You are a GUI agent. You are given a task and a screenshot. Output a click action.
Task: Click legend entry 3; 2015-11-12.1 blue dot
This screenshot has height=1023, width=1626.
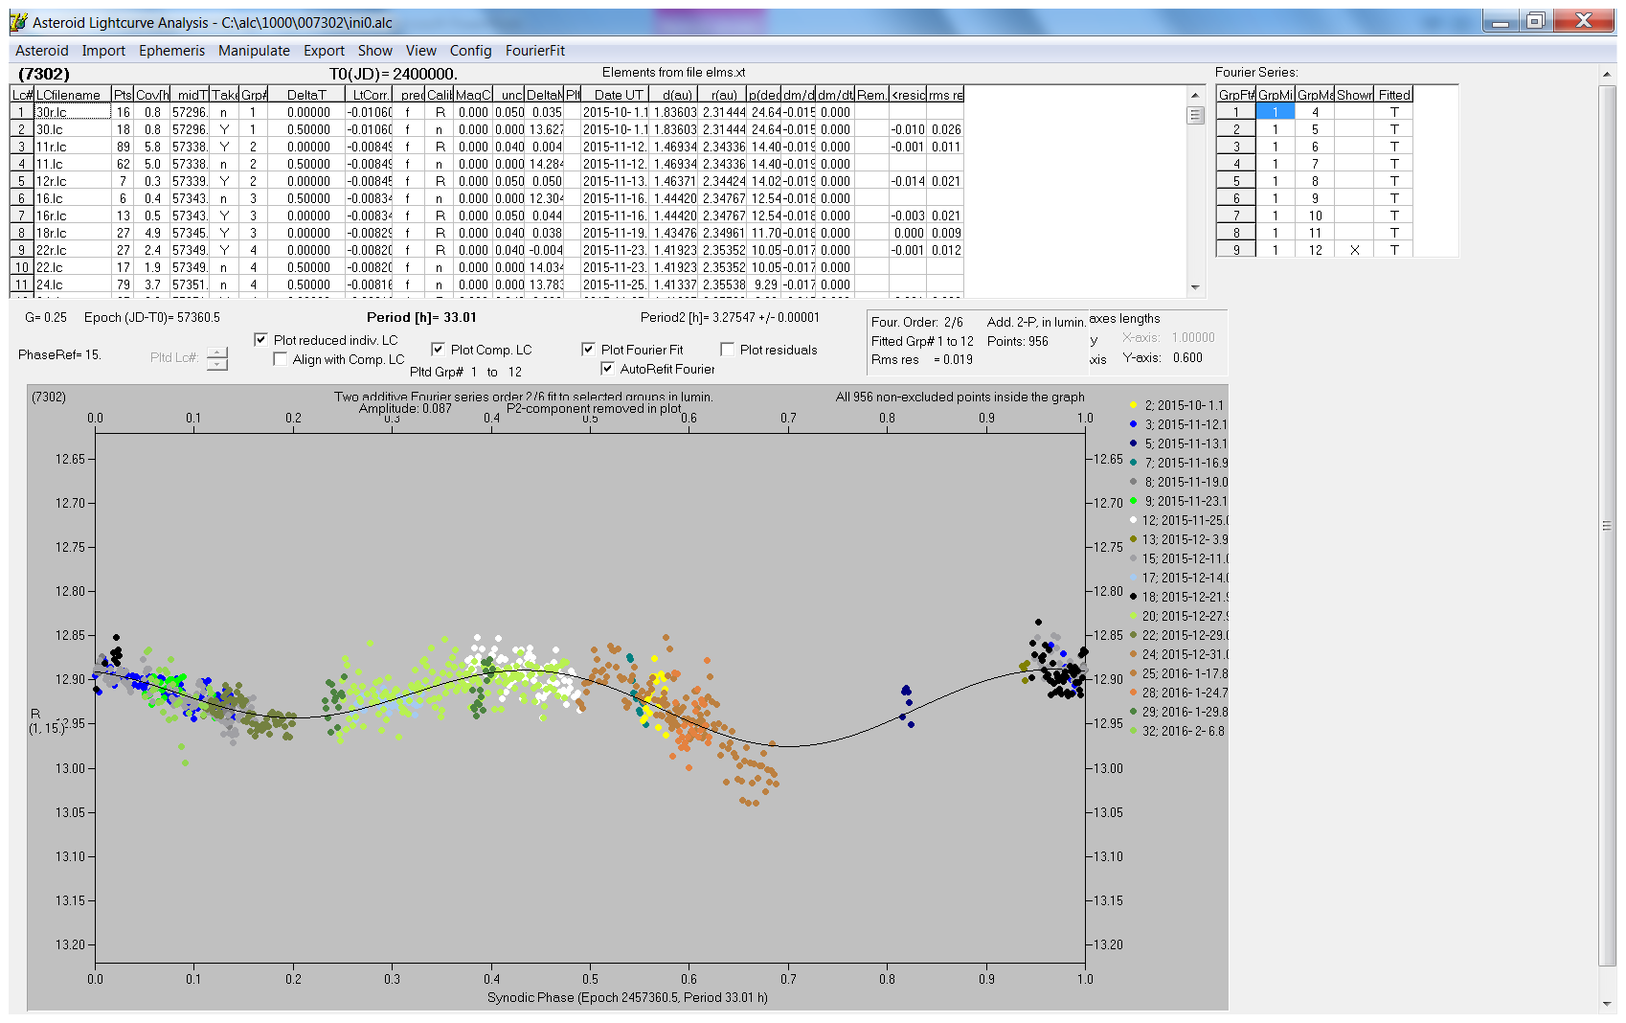click(1134, 424)
